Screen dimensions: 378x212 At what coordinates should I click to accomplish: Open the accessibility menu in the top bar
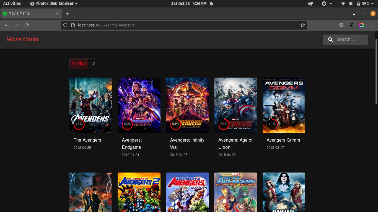327,4
